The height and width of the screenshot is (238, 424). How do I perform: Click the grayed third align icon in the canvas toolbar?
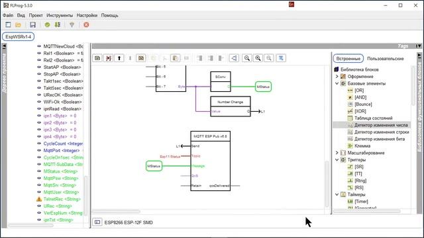click(221, 58)
